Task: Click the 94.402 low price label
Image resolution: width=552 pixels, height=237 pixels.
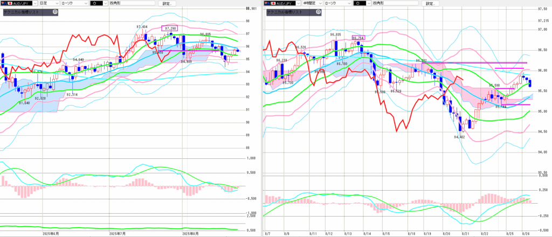Action: [459, 137]
